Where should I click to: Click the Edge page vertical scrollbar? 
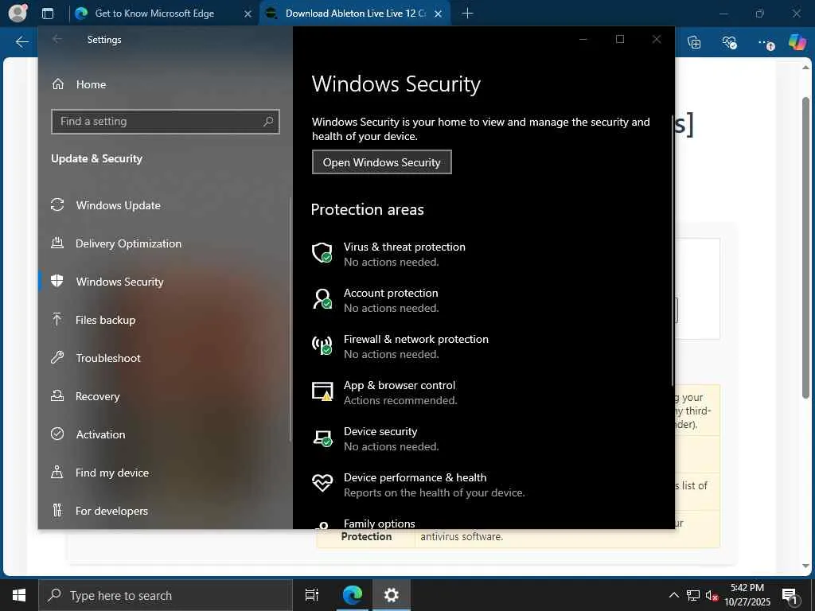[x=805, y=247]
